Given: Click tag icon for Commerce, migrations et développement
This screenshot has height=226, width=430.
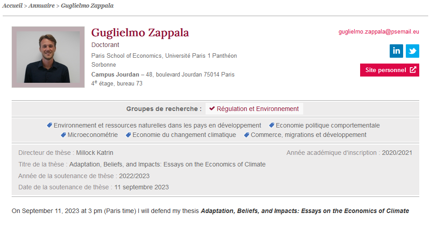Looking at the screenshot, I should click(246, 135).
